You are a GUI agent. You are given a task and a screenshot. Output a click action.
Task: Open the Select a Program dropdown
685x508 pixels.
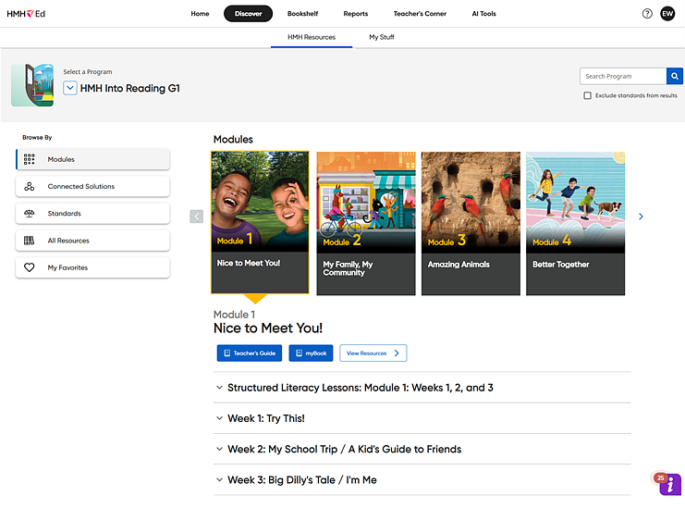[x=70, y=88]
